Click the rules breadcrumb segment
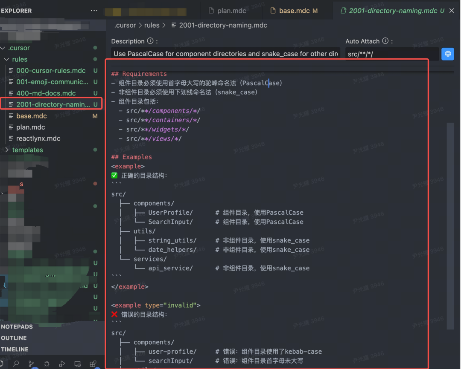This screenshot has width=461, height=369. (x=152, y=25)
